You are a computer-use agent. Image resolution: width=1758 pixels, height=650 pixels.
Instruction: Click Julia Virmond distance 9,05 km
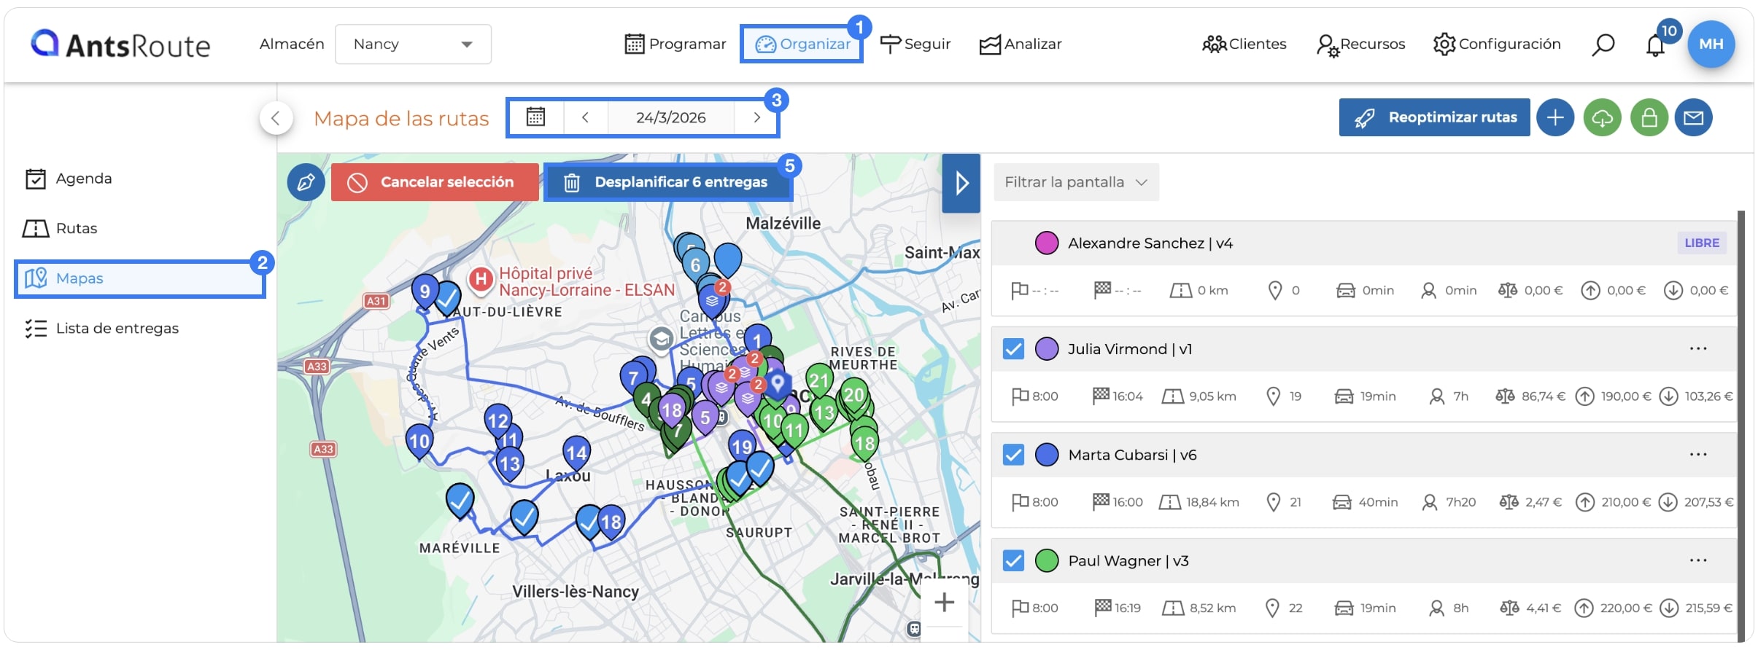tap(1199, 396)
